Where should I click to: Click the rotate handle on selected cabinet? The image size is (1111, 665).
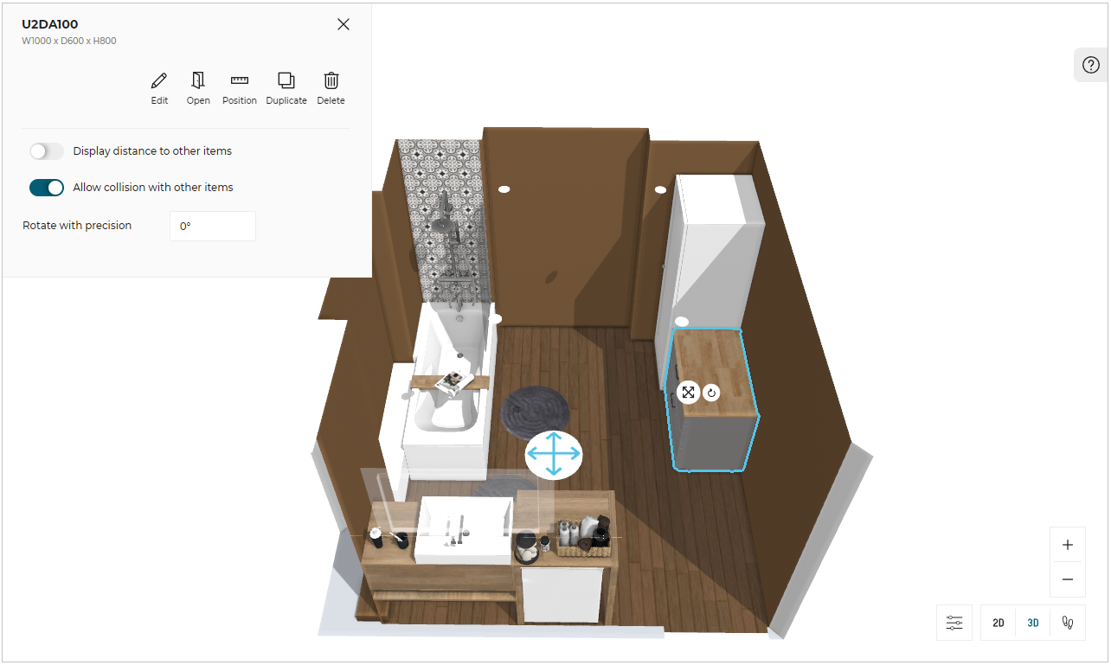click(711, 393)
